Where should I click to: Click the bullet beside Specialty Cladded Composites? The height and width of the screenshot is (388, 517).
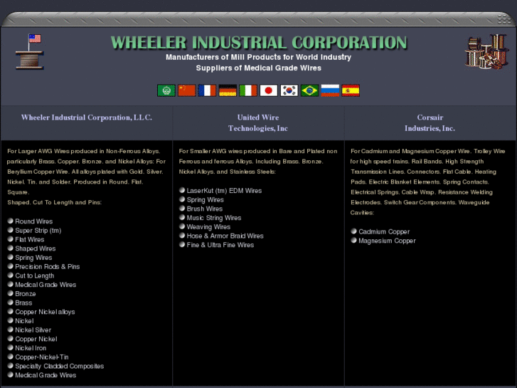[10, 365]
